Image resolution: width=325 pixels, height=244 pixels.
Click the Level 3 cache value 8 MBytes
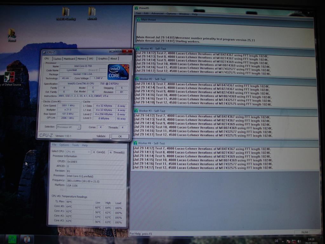(104, 119)
